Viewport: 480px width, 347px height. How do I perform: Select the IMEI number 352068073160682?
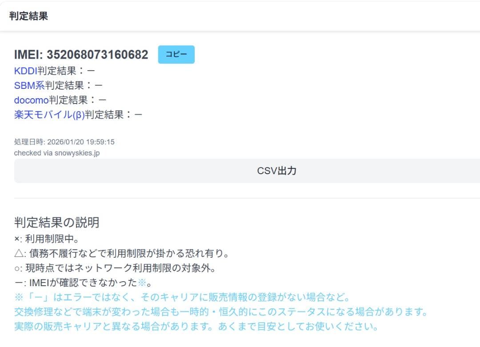click(97, 55)
